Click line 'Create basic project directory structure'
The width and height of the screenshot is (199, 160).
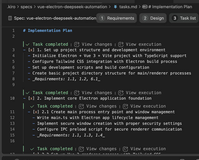pyautogui.click(x=112, y=73)
